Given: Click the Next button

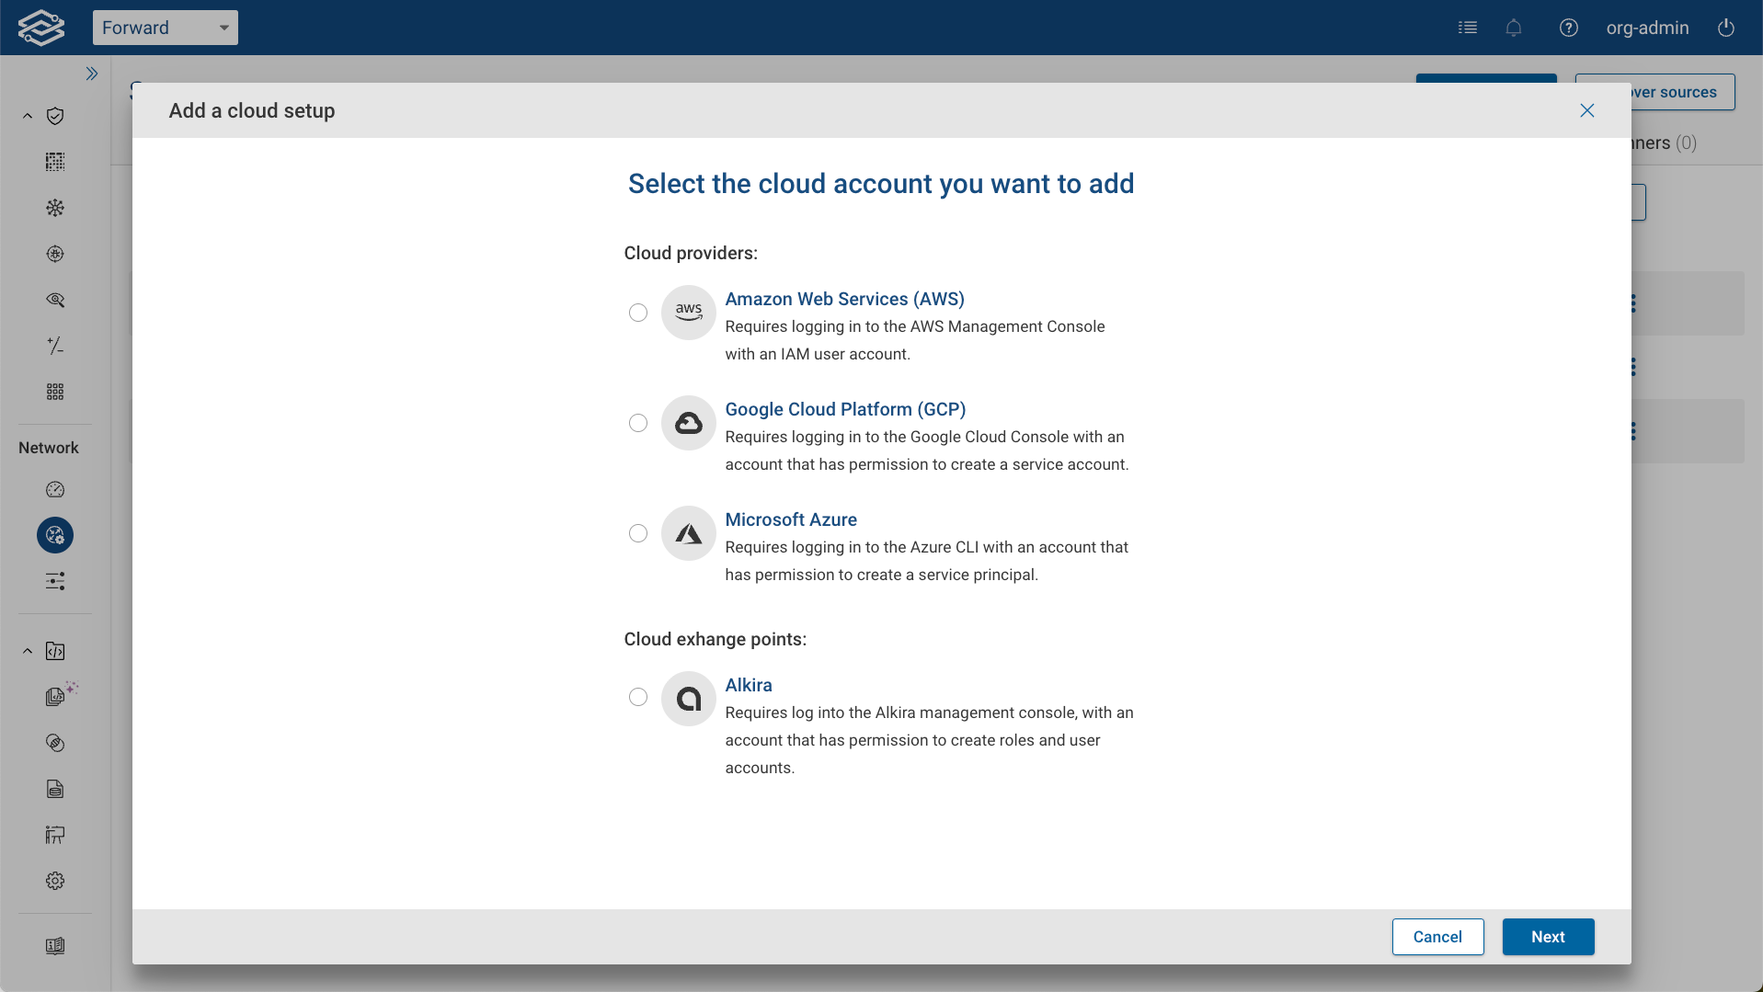Looking at the screenshot, I should (1547, 936).
